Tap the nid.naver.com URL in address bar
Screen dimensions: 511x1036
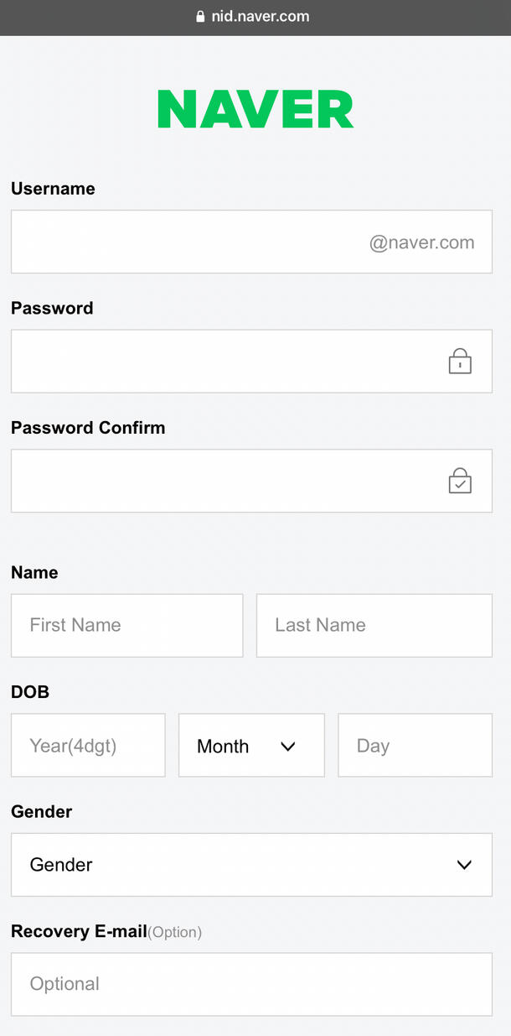[261, 17]
